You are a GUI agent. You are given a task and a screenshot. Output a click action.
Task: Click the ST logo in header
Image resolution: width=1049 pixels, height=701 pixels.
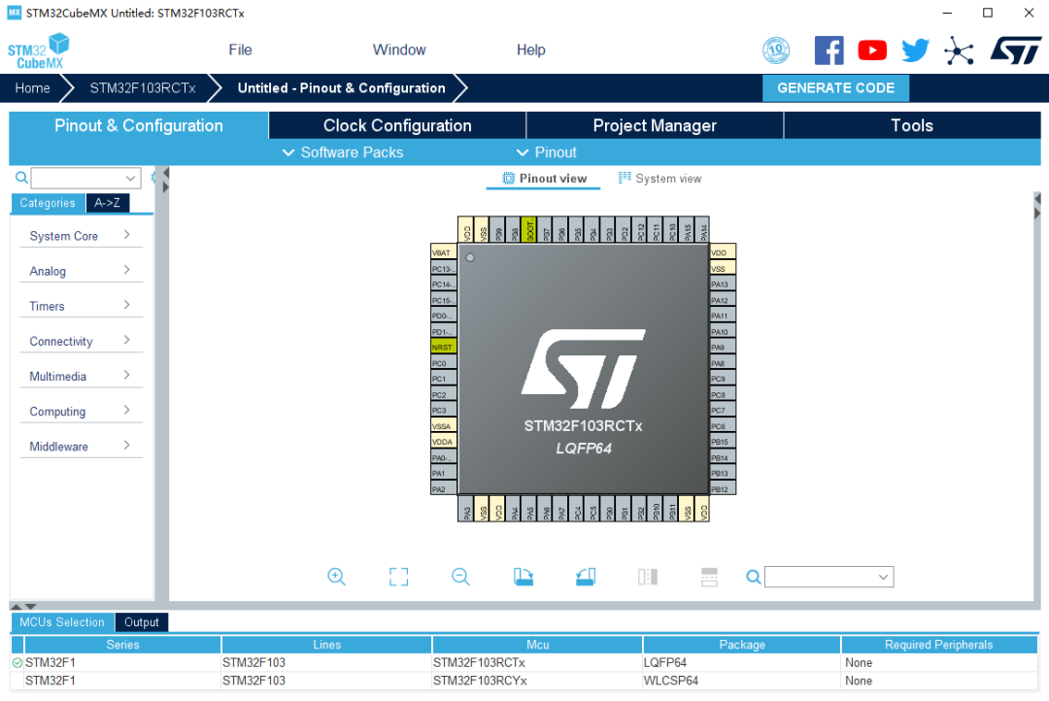tap(1016, 50)
